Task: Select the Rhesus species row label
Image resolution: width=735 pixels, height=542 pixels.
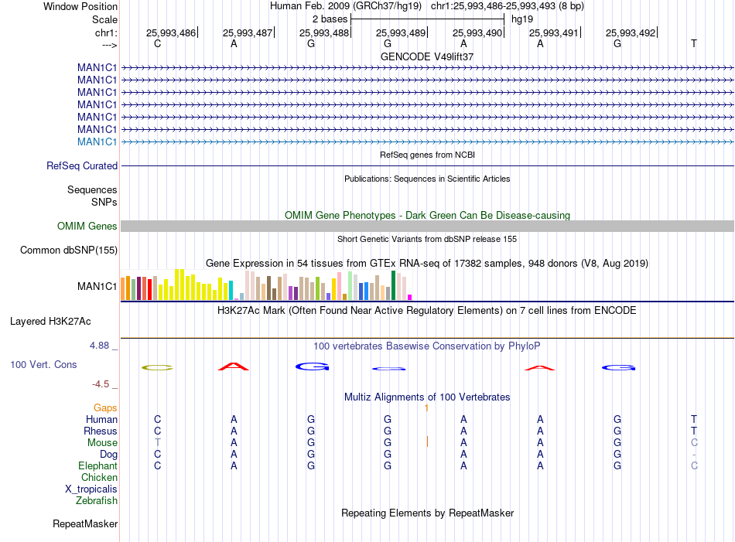Action: pyautogui.click(x=101, y=431)
